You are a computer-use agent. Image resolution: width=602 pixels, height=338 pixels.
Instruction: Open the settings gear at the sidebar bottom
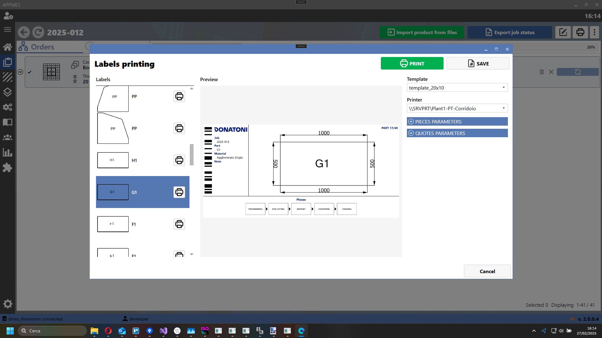pyautogui.click(x=8, y=304)
